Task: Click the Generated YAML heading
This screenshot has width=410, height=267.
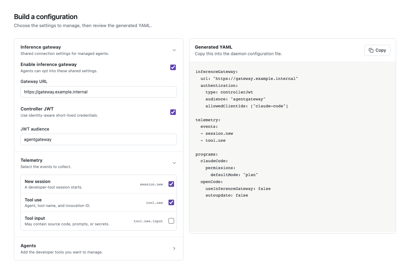Action: coord(213,47)
